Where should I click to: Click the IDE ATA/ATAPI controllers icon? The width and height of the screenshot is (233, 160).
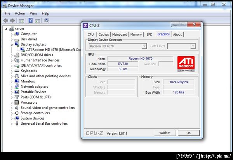pos(17,66)
